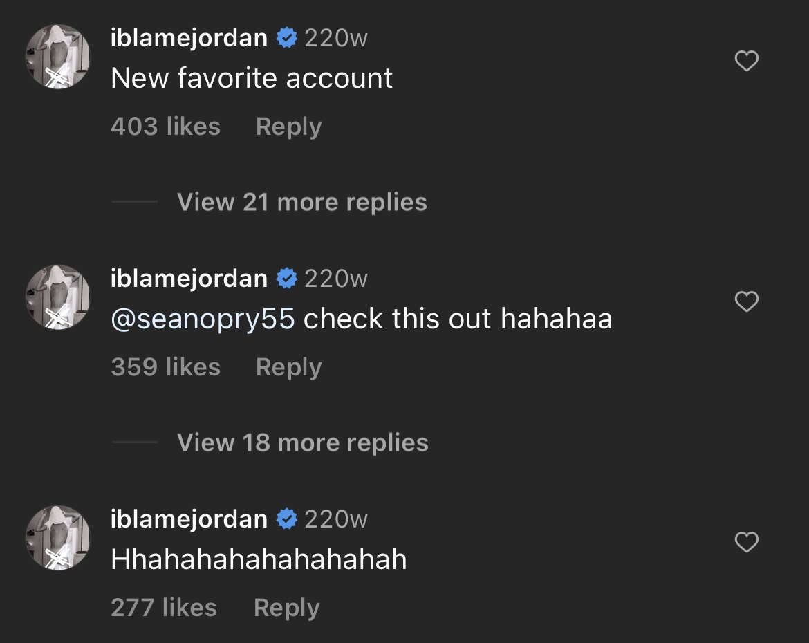Expand "View 21 more replies"
809x643 pixels.
point(302,202)
